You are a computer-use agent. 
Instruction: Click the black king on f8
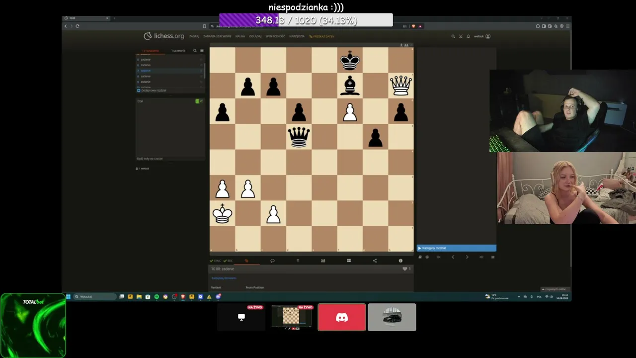350,60
